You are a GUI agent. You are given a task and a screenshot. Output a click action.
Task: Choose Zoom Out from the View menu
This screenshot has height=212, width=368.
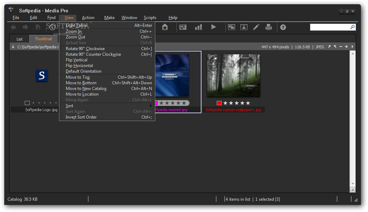[x=107, y=37]
